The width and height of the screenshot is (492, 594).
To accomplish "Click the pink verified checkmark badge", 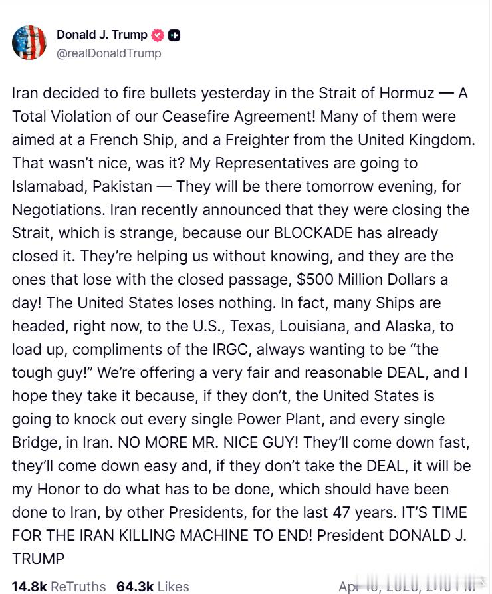I will [x=158, y=35].
